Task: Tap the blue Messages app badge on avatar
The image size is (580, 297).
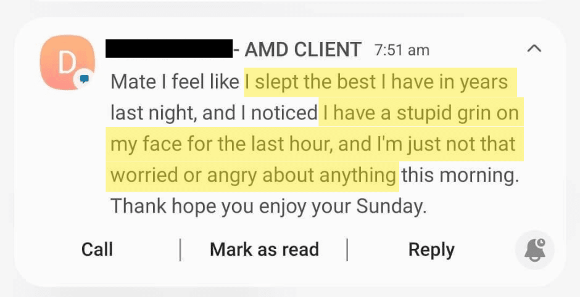Action: pos(85,79)
